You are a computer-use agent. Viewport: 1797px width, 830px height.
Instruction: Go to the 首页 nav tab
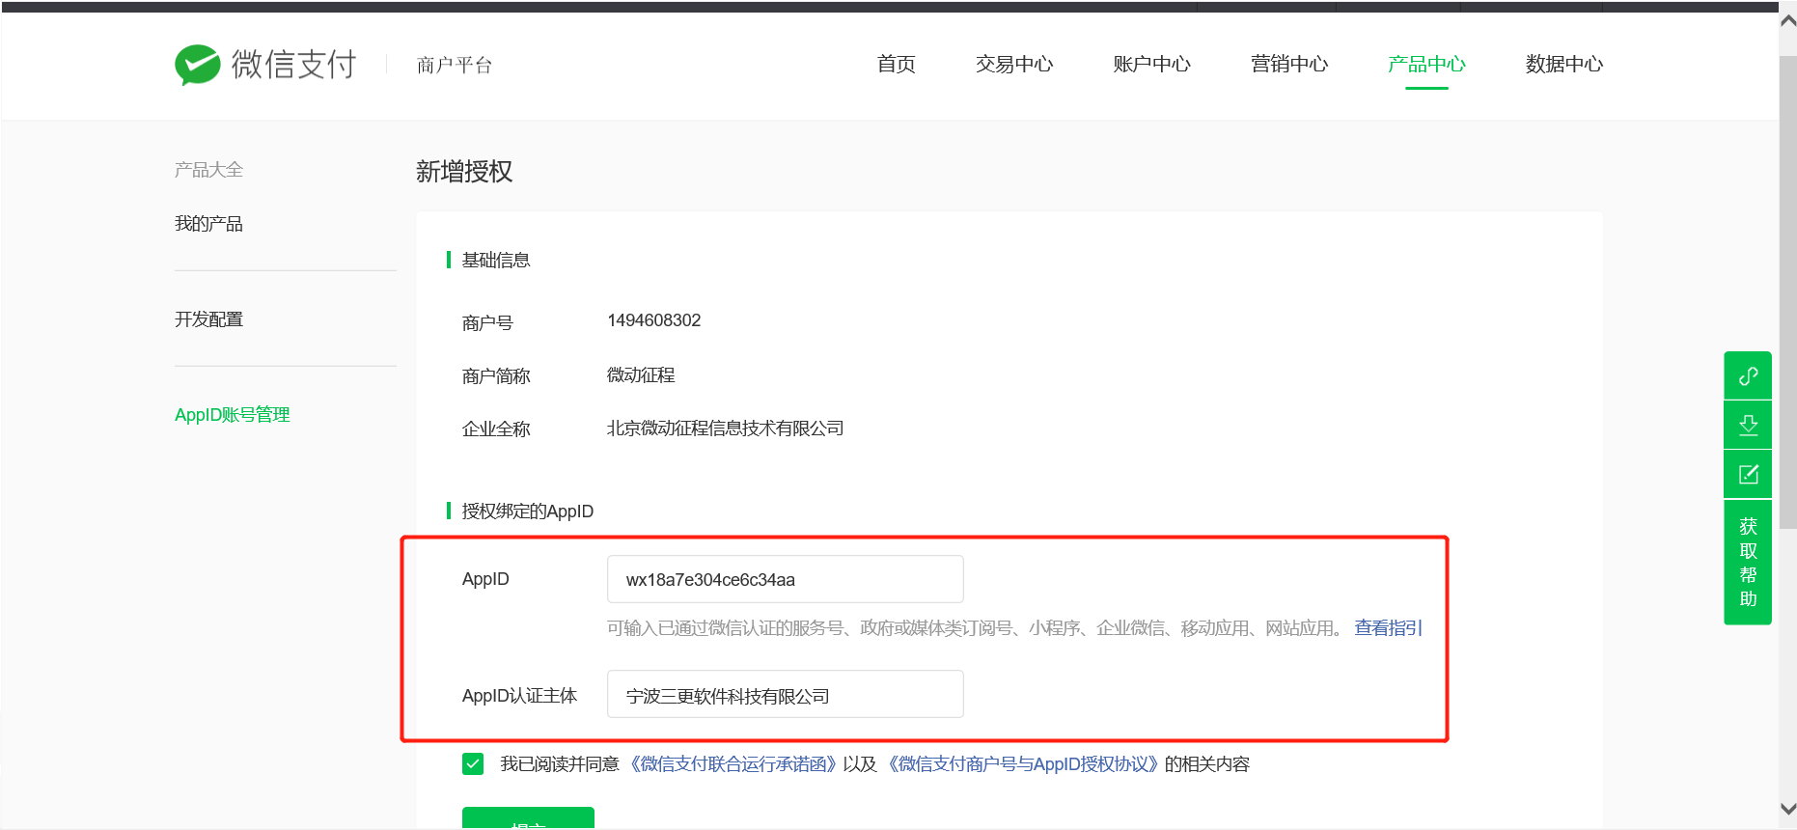(897, 65)
